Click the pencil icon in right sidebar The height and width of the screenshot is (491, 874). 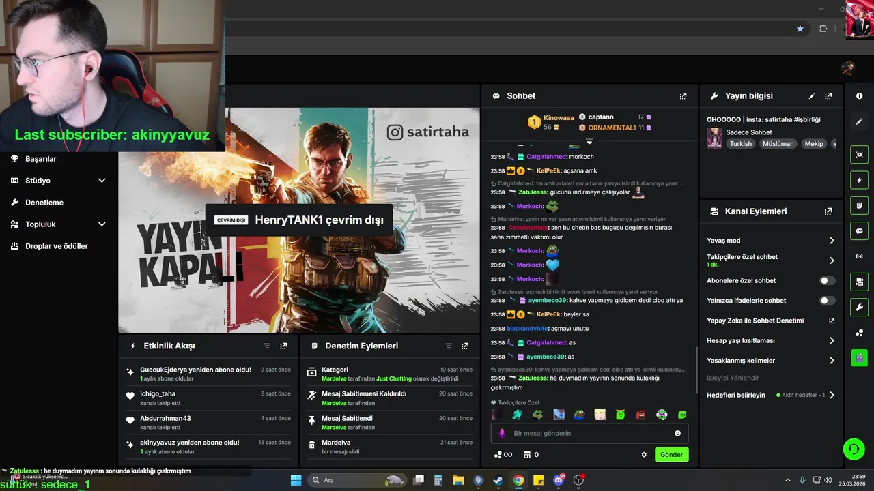859,121
